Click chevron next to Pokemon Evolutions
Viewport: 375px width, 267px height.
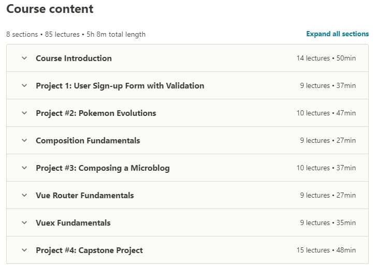pyautogui.click(x=24, y=113)
